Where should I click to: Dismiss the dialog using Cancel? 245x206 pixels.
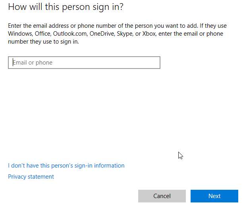[162, 196]
